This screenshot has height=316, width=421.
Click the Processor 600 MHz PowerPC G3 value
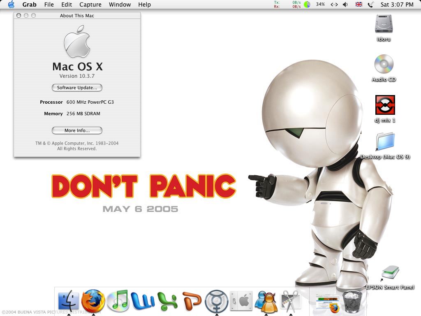90,102
